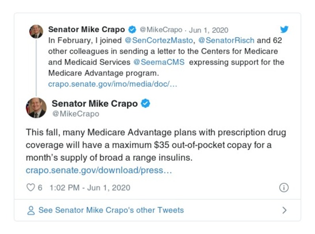Open the right chevron for other Tweets
The image size is (315, 234).
pos(284,210)
